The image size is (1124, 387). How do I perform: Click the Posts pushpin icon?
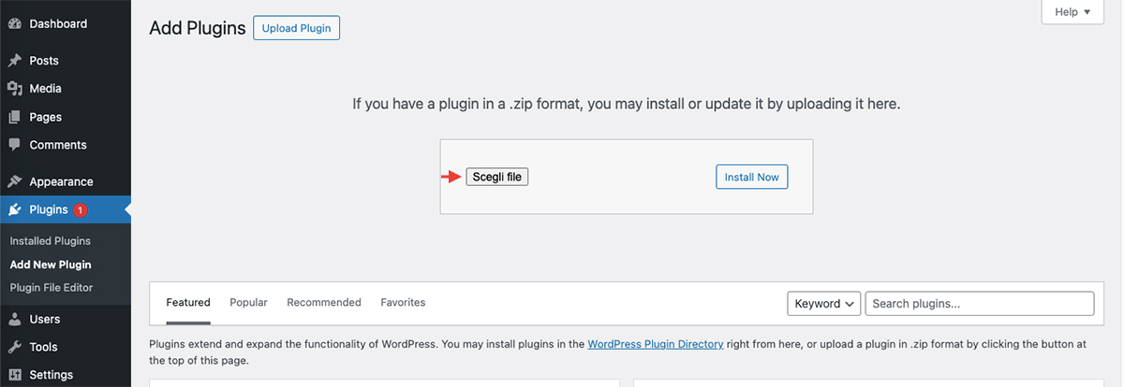point(15,61)
